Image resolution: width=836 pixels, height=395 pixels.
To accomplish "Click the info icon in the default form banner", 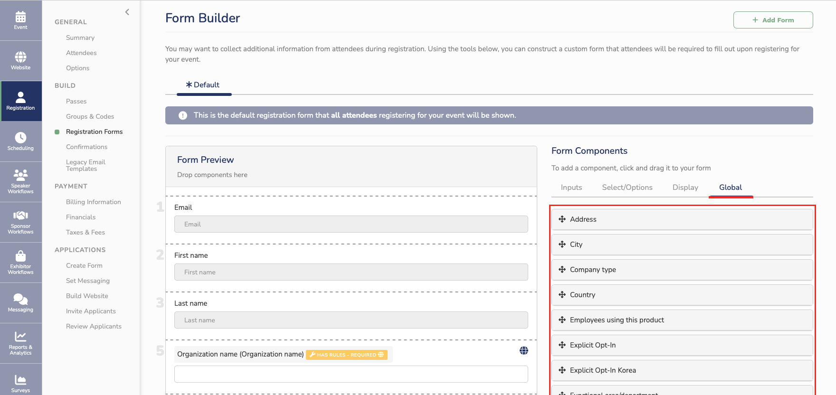I will tap(183, 115).
